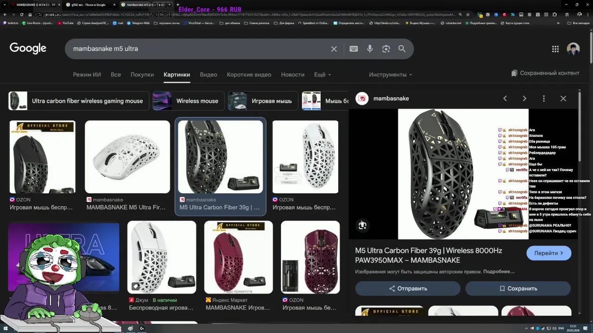Open the on-screen keyboard input tool
This screenshot has height=333, width=593.
[x=353, y=49]
